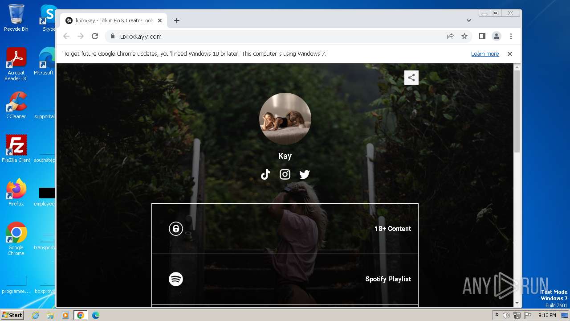Click the page scrollbar up arrow
The height and width of the screenshot is (321, 570).
point(517,67)
